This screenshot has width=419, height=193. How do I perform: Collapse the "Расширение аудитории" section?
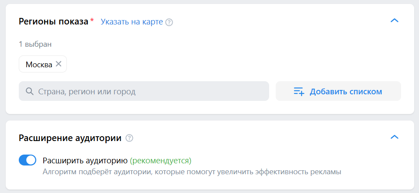coord(394,137)
